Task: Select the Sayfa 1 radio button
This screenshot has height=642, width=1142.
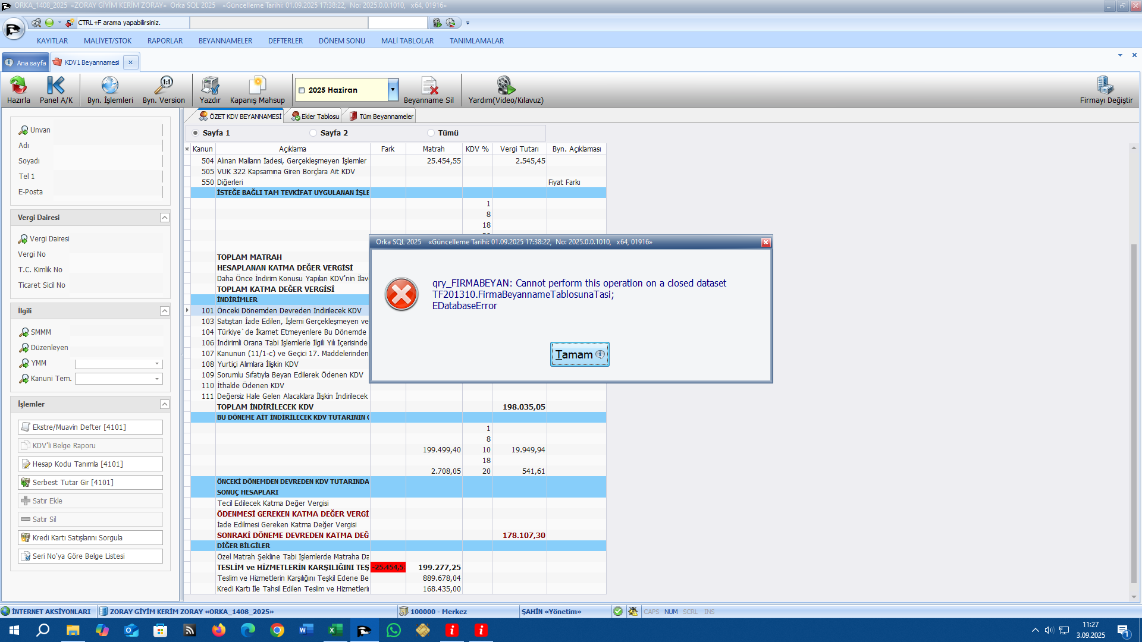Action: pos(196,133)
